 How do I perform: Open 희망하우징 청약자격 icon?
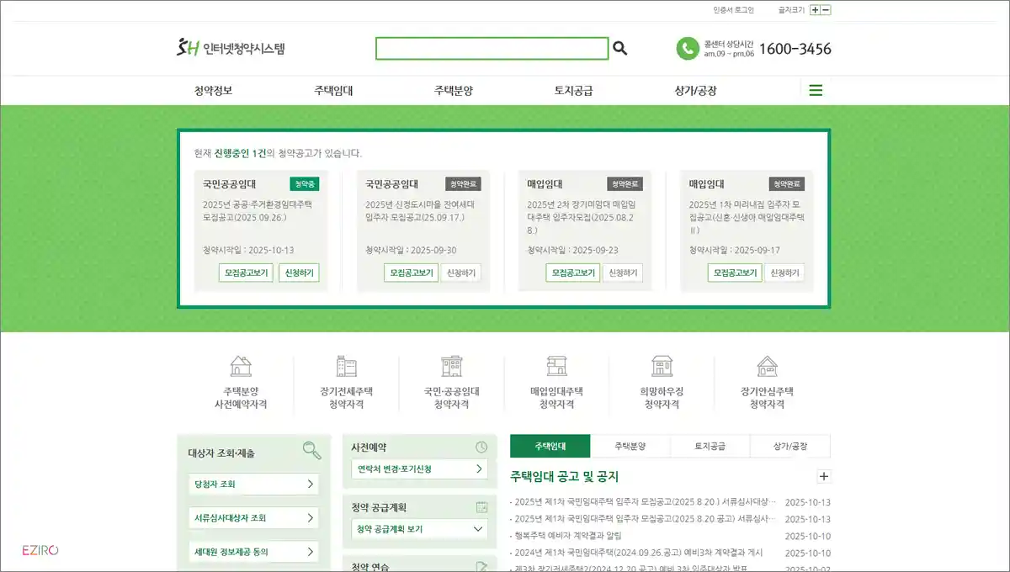[662, 368]
